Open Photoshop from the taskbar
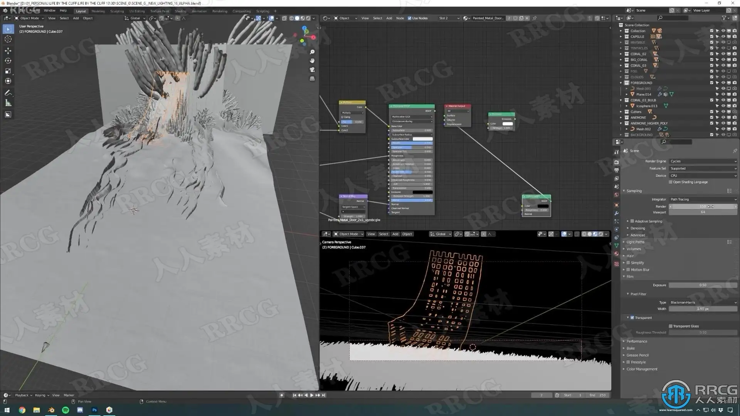The height and width of the screenshot is (416, 740). (94, 410)
